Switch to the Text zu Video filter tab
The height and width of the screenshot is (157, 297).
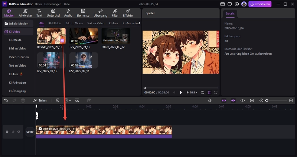pyautogui.click(x=96, y=23)
